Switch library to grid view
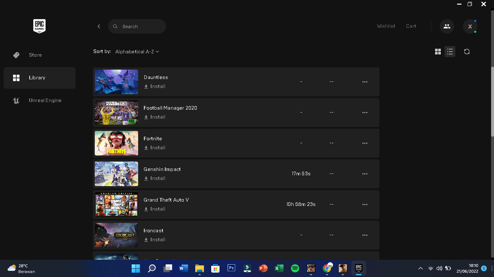 (438, 52)
